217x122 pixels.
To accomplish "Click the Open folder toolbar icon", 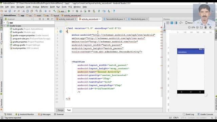I will coord(2,11).
